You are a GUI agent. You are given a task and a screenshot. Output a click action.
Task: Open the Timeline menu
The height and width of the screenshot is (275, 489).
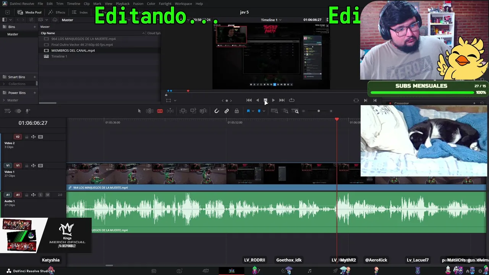(73, 4)
